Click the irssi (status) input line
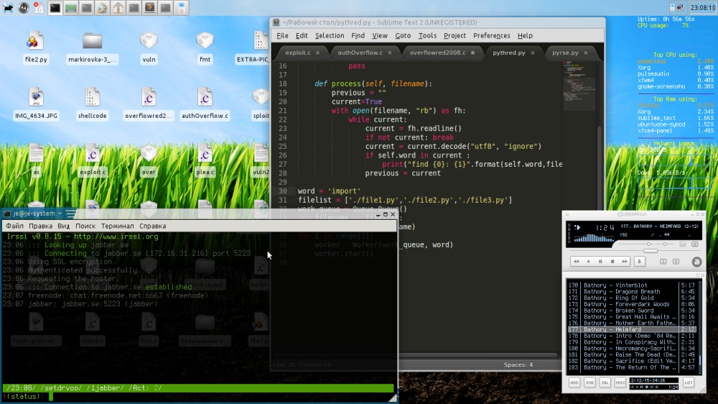The image size is (718, 404). click(198, 397)
